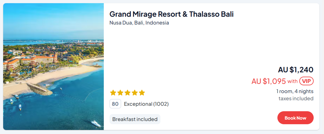
Task: Select the Breakfast included tag
Action: [x=135, y=119]
